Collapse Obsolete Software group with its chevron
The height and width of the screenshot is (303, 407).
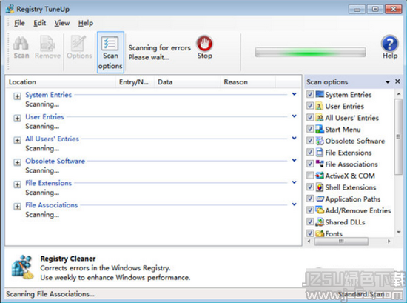(294, 160)
